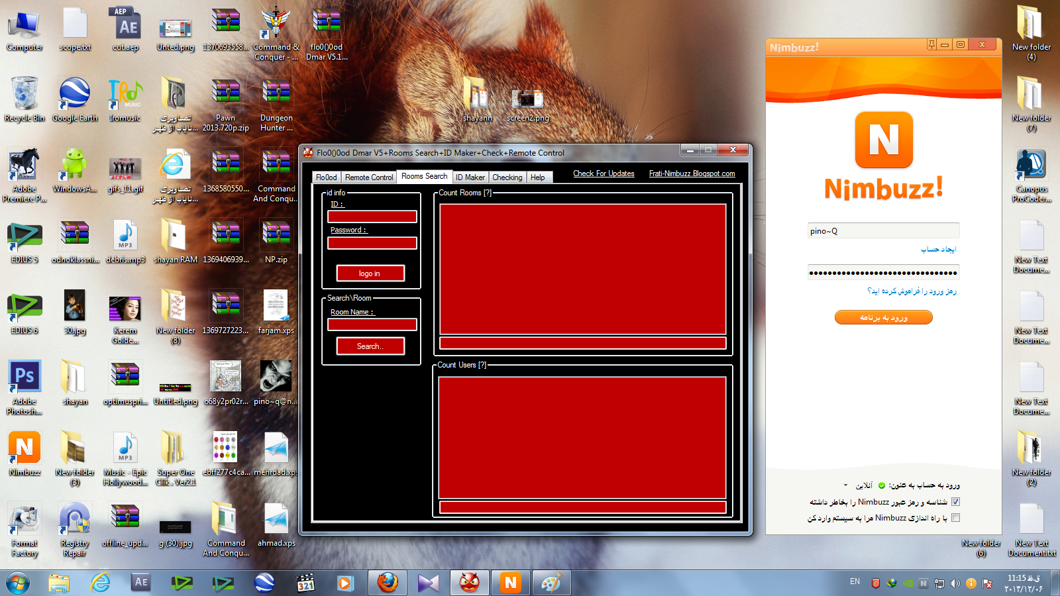Select the WindowsA... Android icon
Viewport: 1060px width, 596px height.
75,171
